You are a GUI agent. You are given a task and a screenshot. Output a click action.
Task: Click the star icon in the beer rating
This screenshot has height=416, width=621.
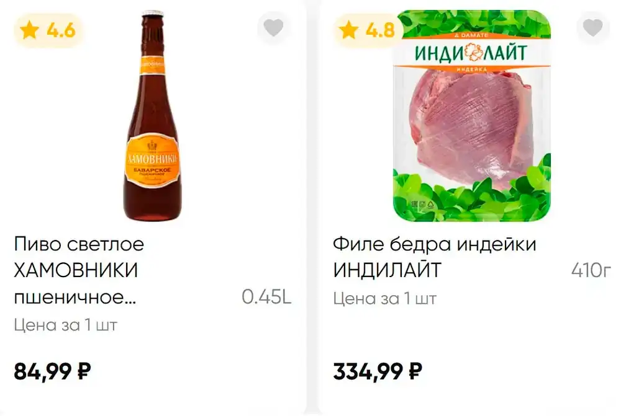30,30
